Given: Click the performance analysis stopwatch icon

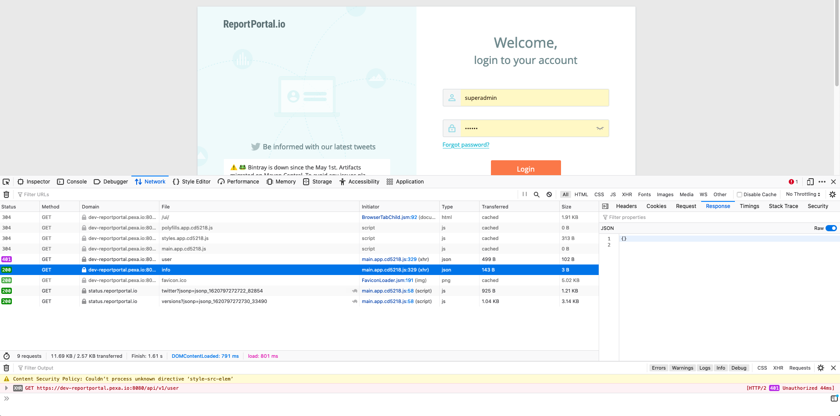Looking at the screenshot, I should pos(7,356).
